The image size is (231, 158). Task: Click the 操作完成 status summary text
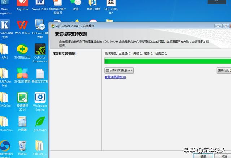tap(136, 54)
